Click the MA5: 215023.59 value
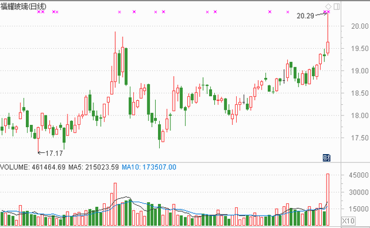370x228 pixels. point(93,167)
